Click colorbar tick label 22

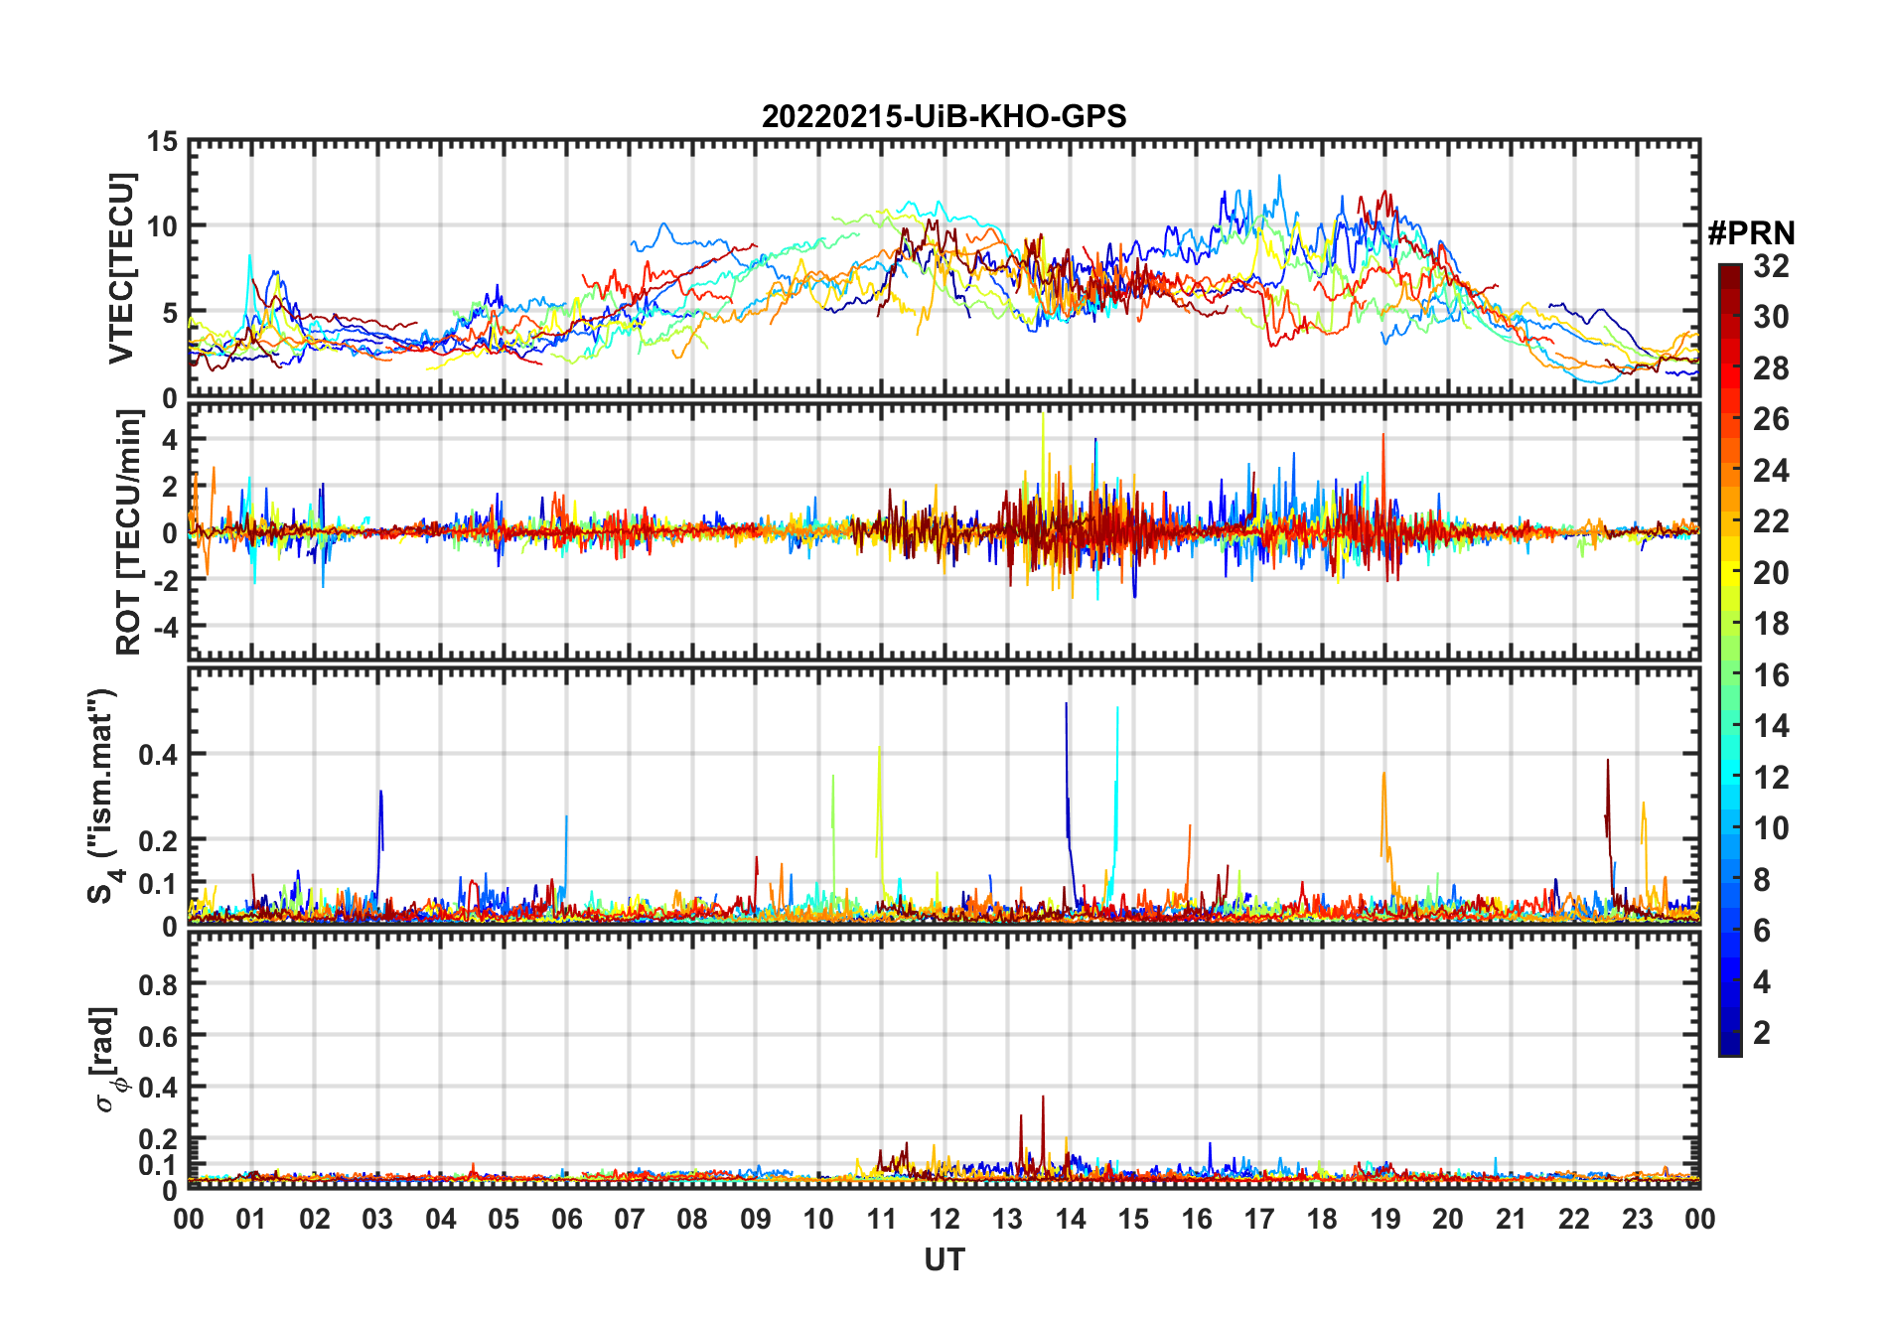1771,521
